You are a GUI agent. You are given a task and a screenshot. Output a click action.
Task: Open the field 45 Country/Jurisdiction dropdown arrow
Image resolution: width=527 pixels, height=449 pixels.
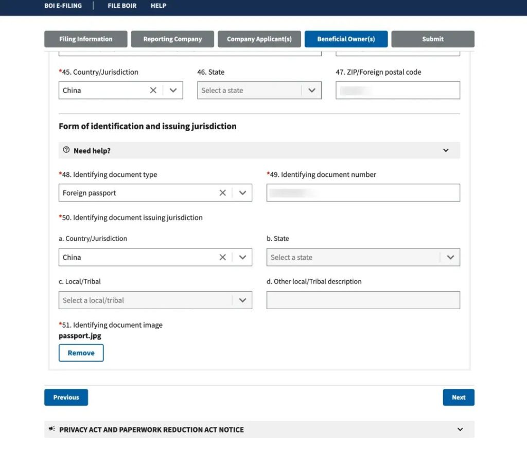pos(173,91)
